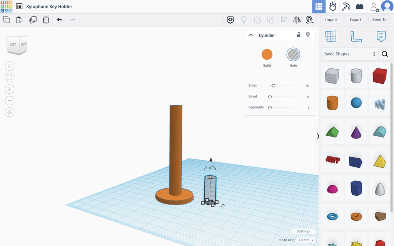
Task: Select the Ruler tool
Action: coord(356,37)
